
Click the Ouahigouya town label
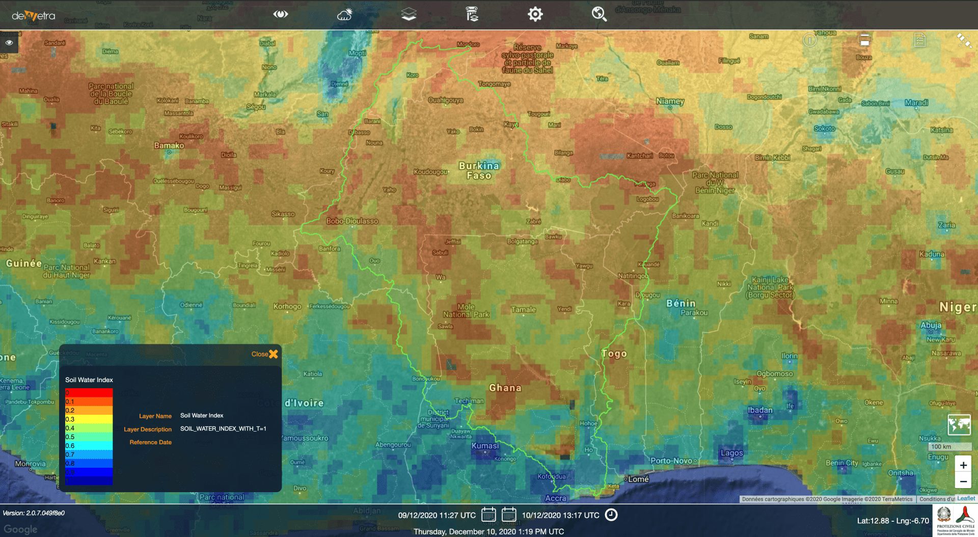click(446, 100)
